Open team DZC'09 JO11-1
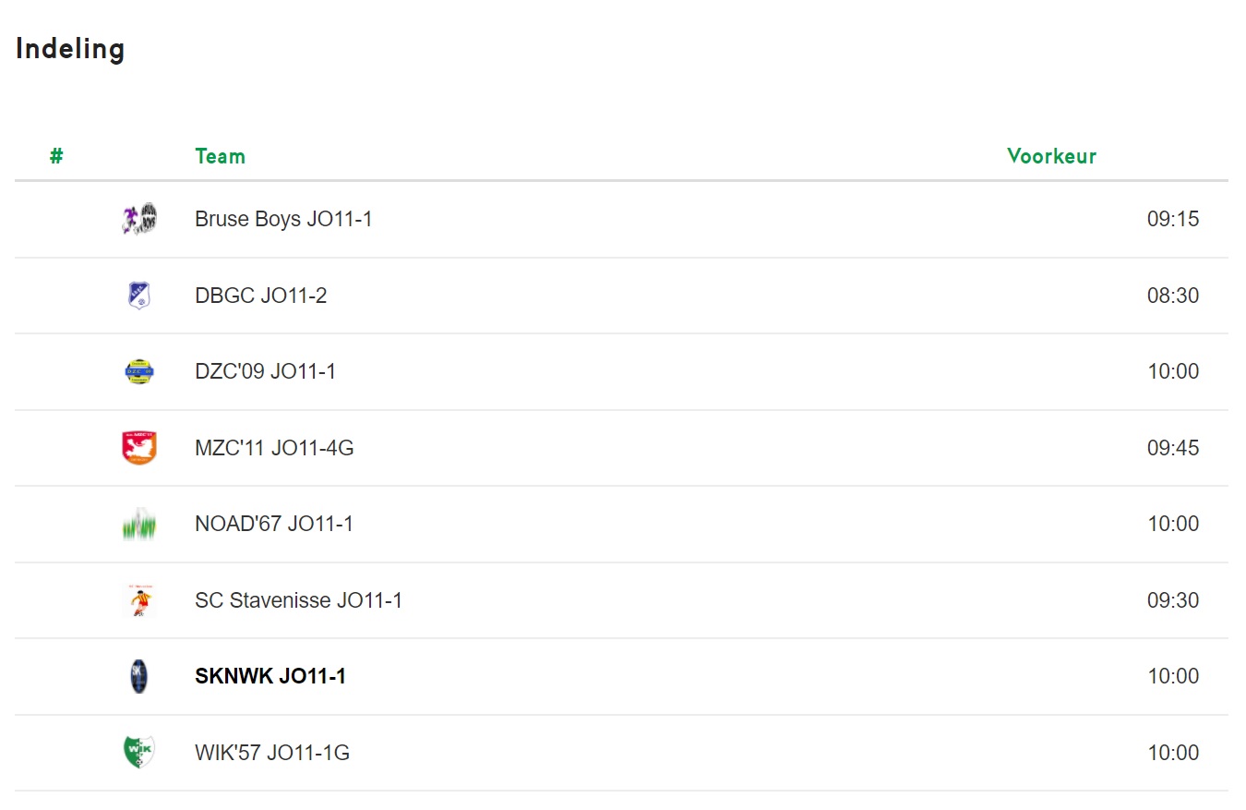Image resolution: width=1246 pixels, height=810 pixels. pos(265,371)
